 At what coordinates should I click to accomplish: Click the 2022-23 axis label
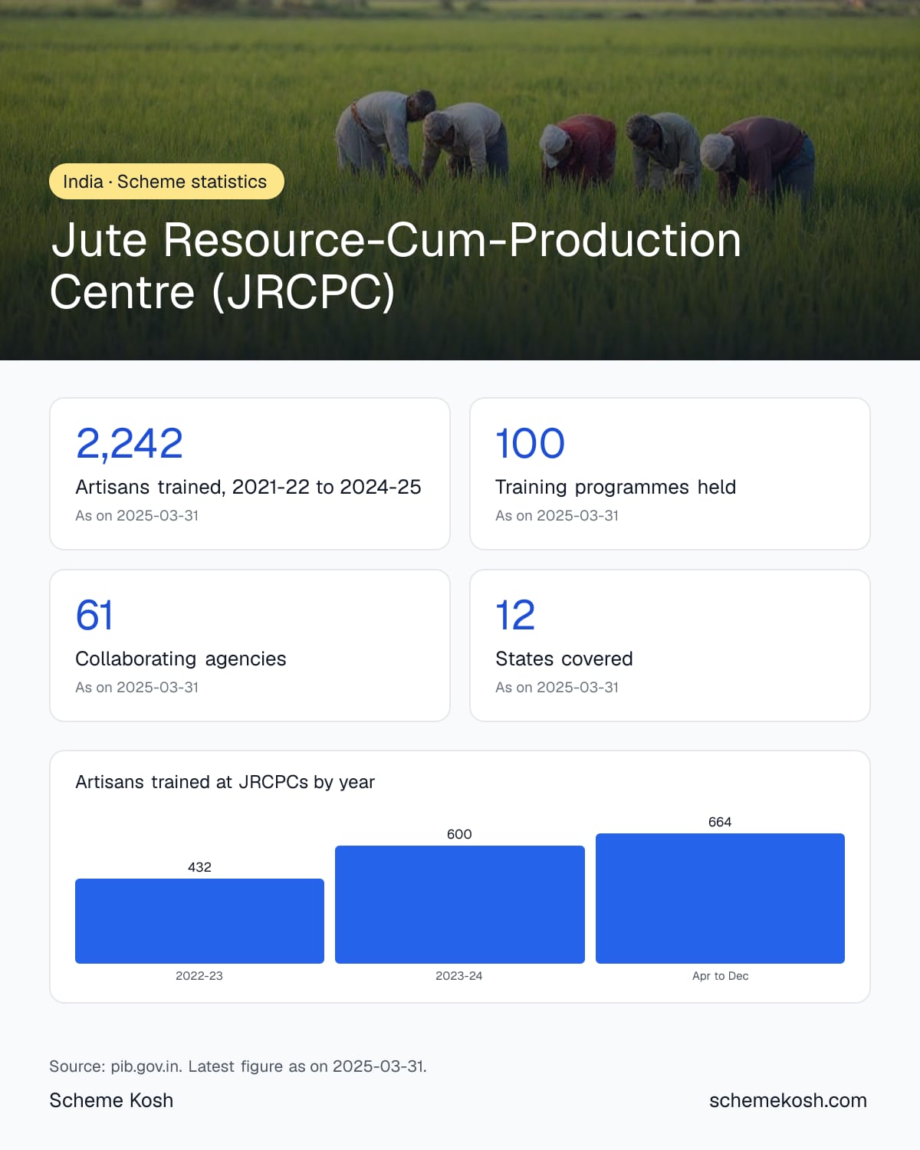click(199, 976)
